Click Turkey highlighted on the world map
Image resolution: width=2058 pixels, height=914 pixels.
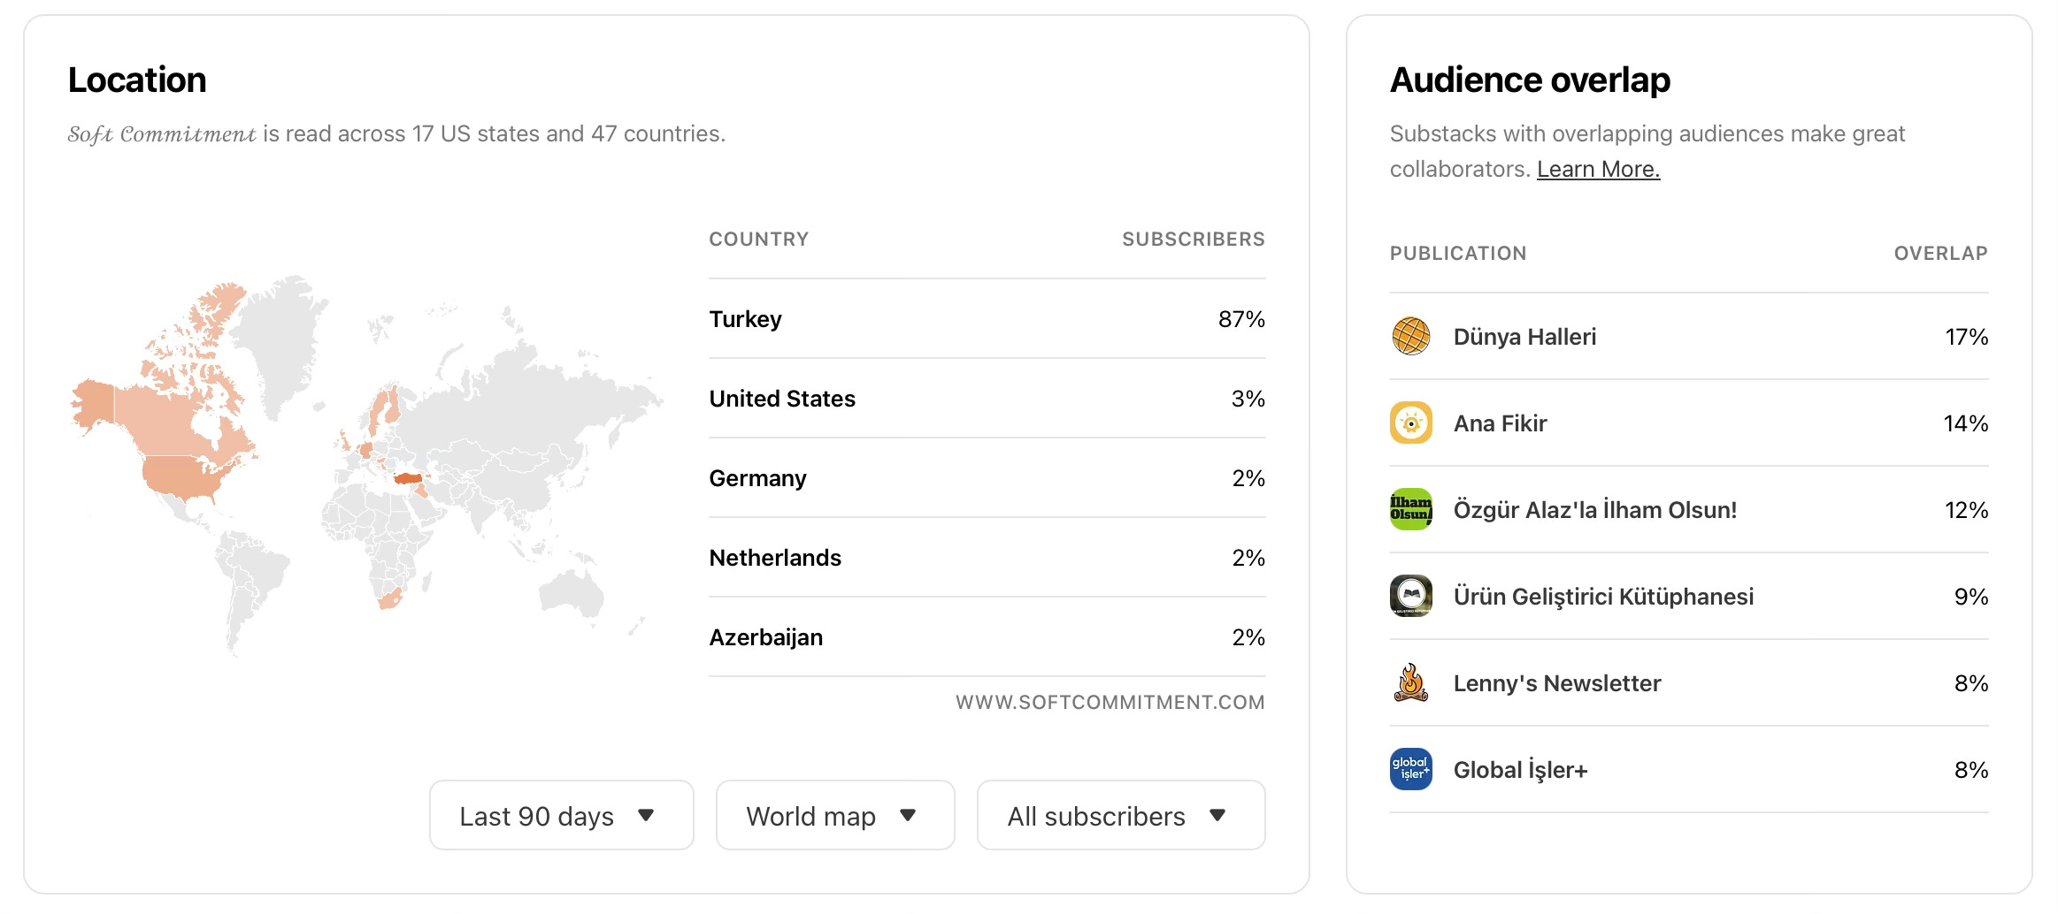pyautogui.click(x=409, y=479)
